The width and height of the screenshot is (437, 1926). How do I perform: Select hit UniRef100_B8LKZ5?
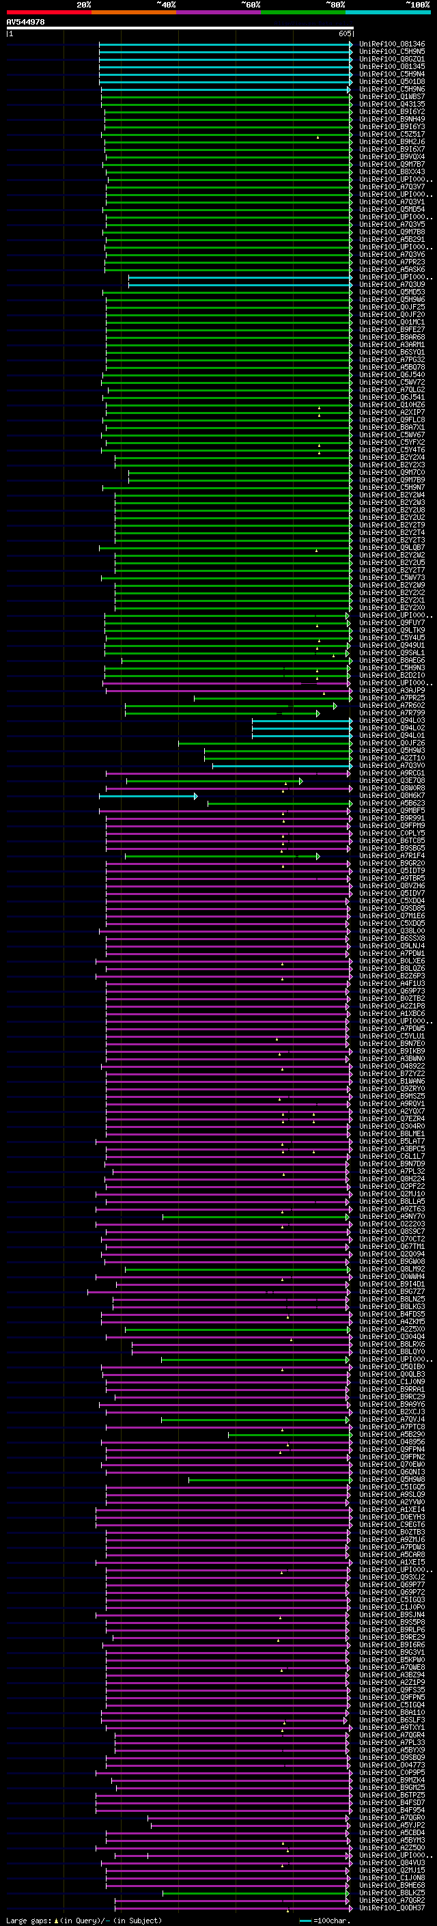coord(392,1893)
